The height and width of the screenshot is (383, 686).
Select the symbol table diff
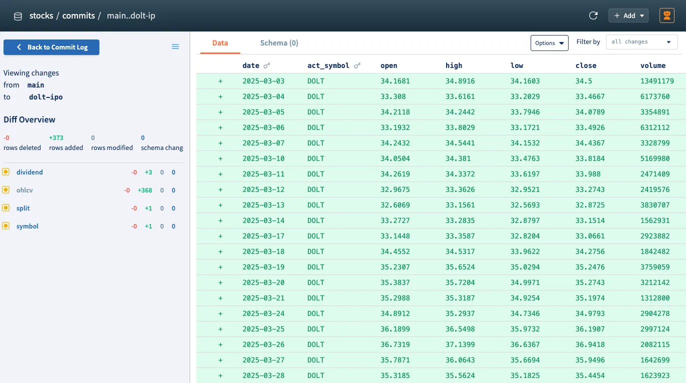(x=27, y=226)
